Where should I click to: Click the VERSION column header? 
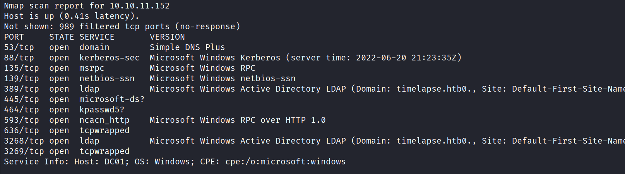[167, 37]
